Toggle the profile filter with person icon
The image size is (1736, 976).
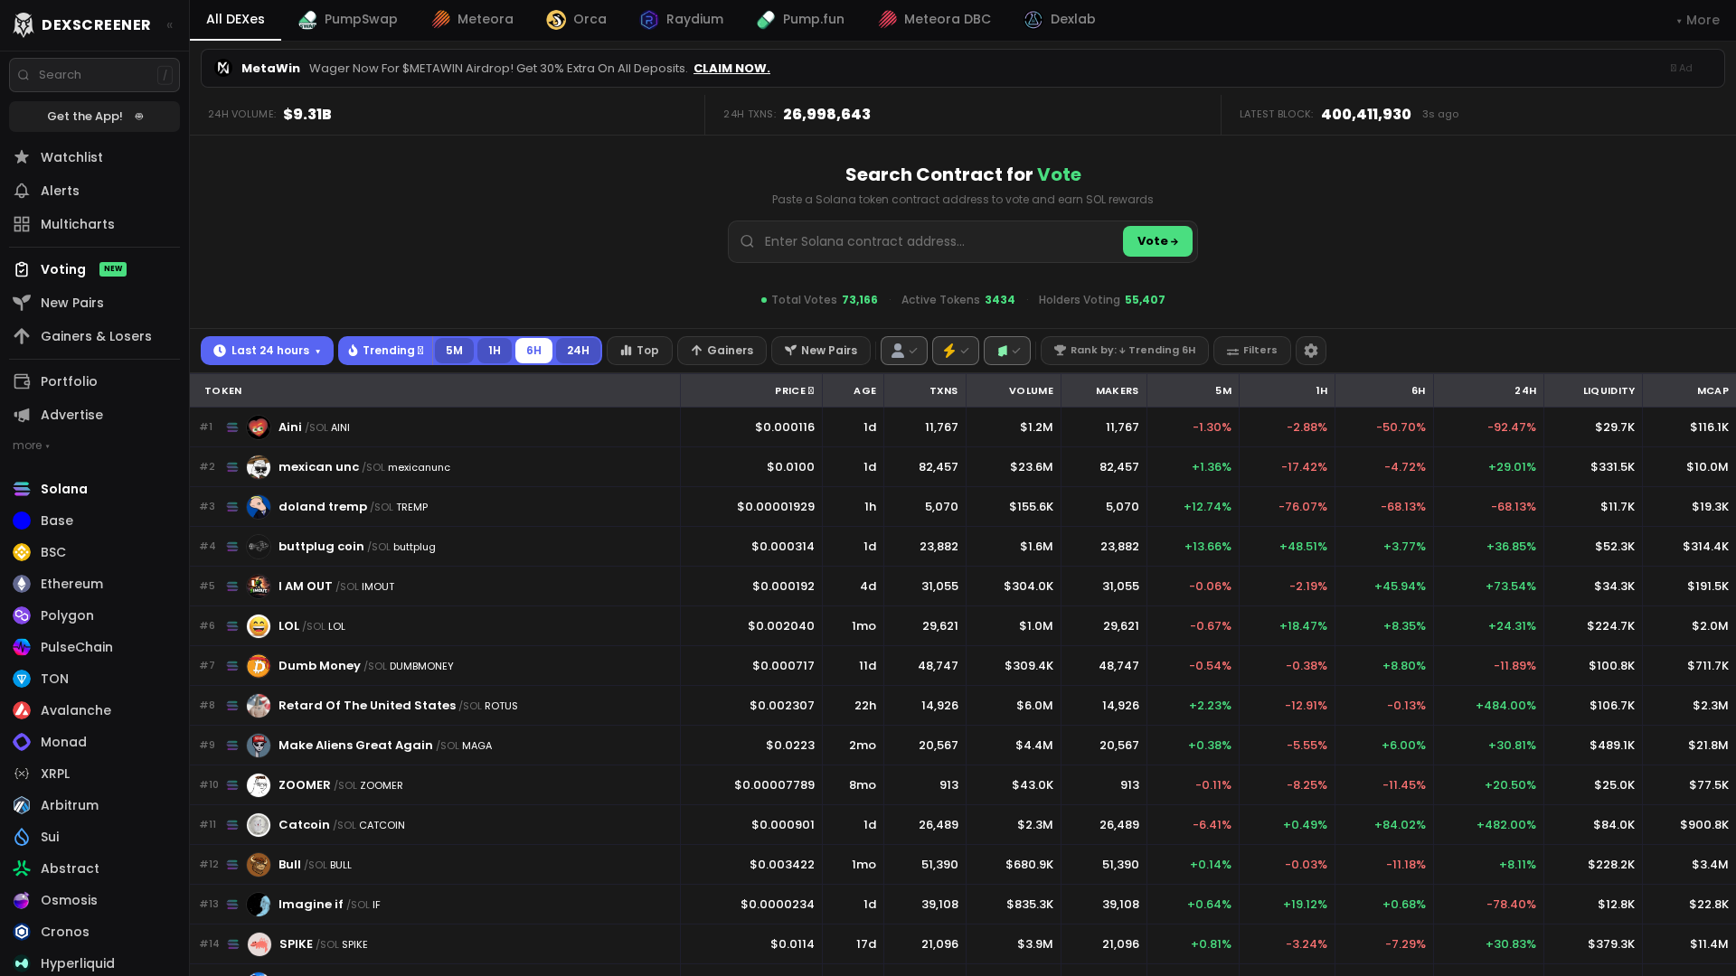(904, 351)
